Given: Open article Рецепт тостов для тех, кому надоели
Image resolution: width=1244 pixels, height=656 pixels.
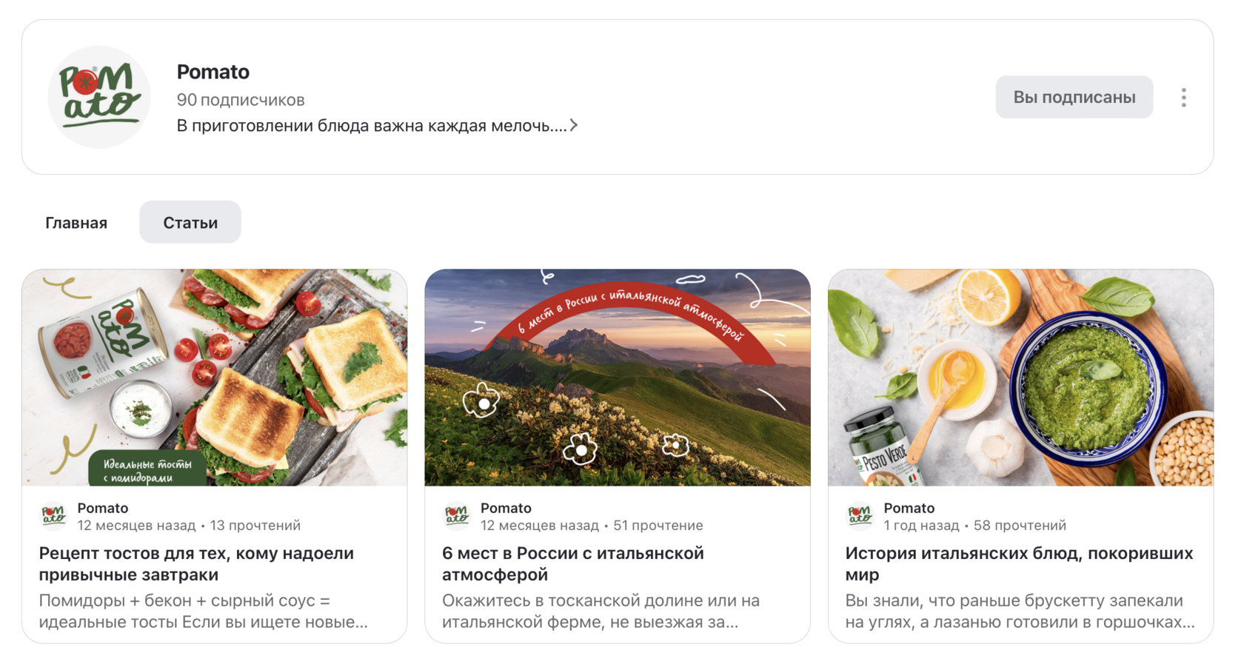Looking at the screenshot, I should [196, 563].
